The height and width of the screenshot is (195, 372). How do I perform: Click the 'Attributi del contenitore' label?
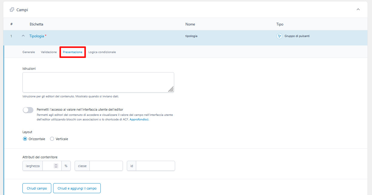click(40, 157)
